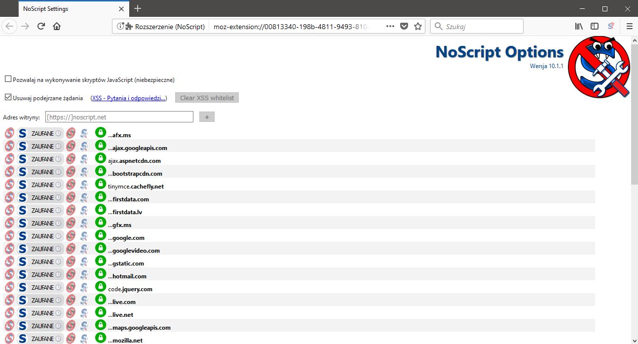This screenshot has width=638, height=344.
Task: Set ajax.googleapis.com to Default preset icon
Action: tap(9, 146)
